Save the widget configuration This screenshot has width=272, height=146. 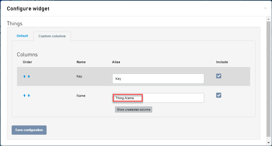click(29, 130)
